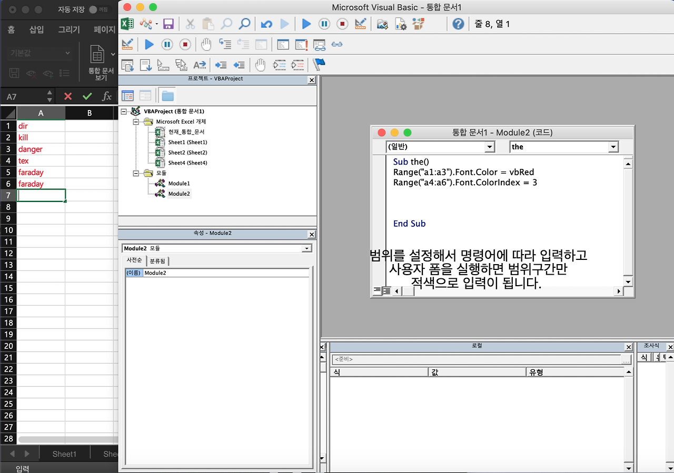Click the (이름) Module2 value field
This screenshot has width=674, height=473.
click(226, 273)
